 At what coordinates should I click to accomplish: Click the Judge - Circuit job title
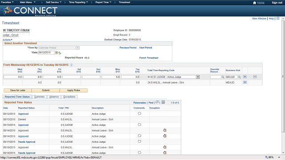(11, 35)
